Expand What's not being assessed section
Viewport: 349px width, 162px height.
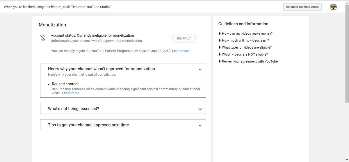coord(123,108)
